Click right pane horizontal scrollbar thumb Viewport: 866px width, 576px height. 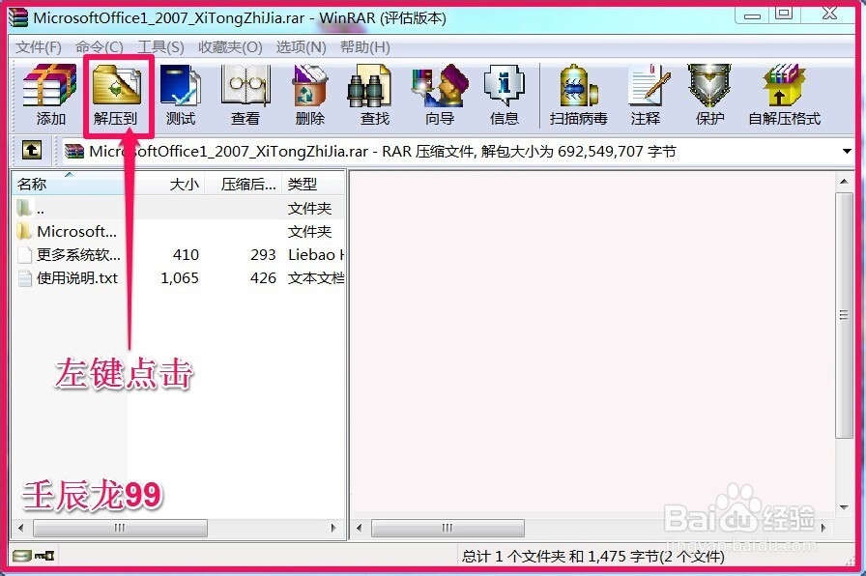coord(447,528)
